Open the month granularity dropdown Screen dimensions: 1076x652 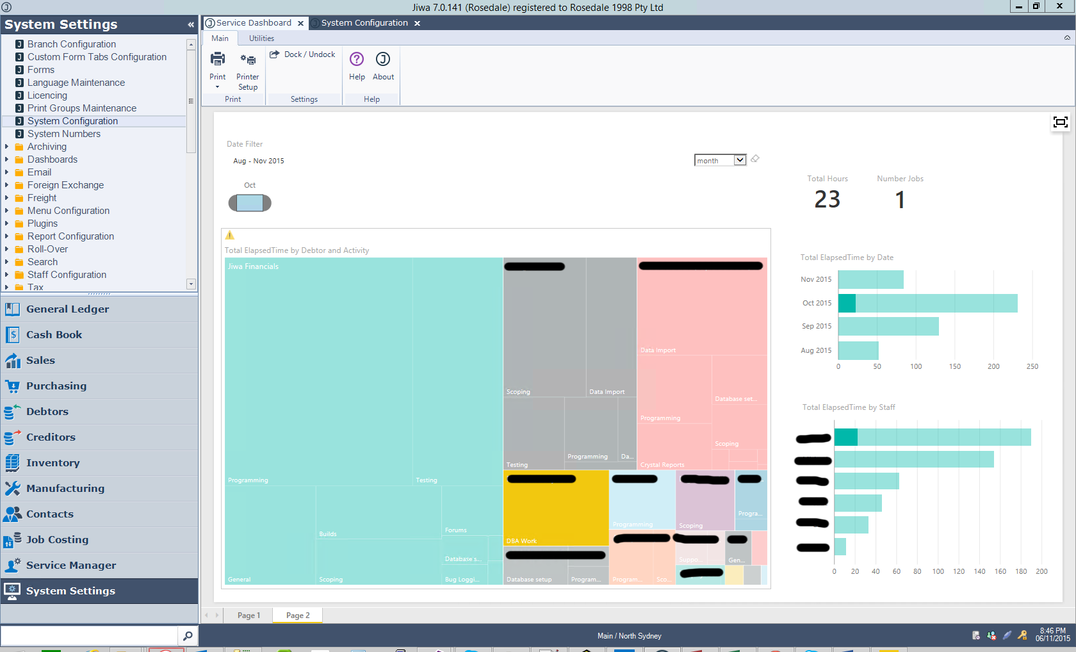pos(740,160)
